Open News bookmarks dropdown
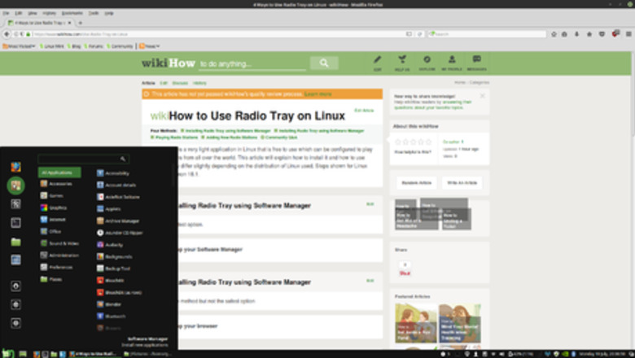635x358 pixels. click(150, 46)
